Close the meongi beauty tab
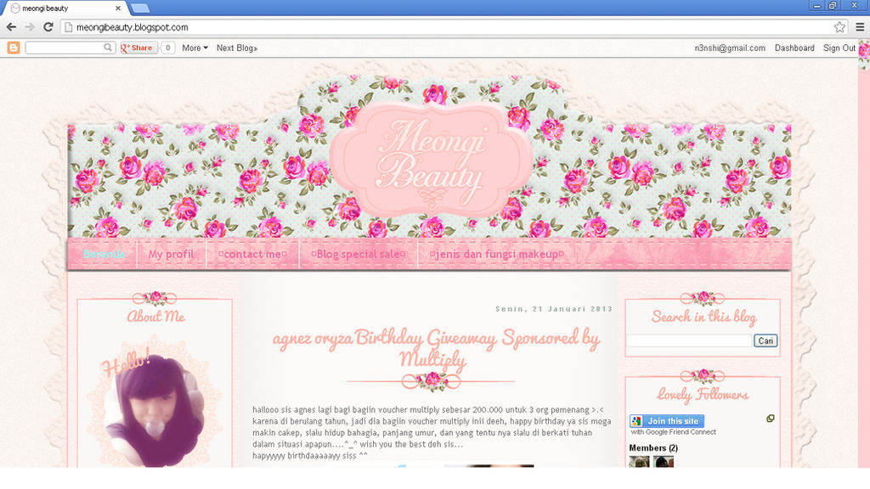 (117, 8)
